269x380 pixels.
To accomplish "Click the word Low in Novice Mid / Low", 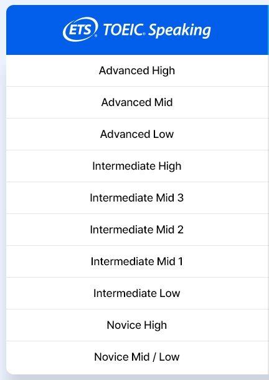I will coord(169,357).
